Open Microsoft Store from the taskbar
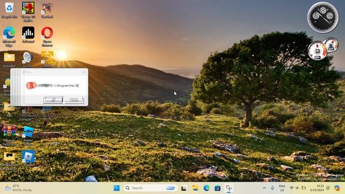 pyautogui.click(x=218, y=188)
